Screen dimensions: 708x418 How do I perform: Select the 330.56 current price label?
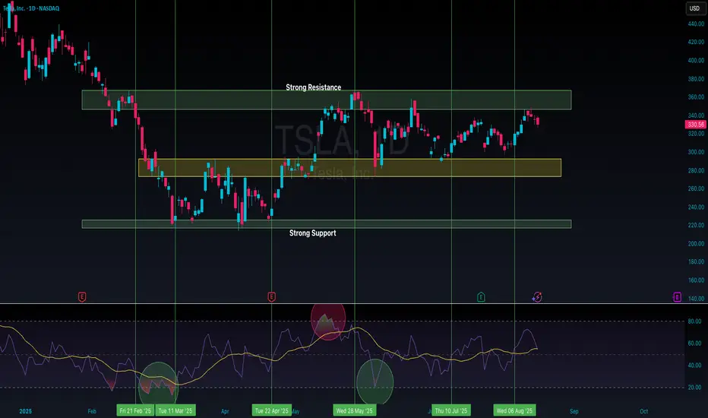(695, 125)
